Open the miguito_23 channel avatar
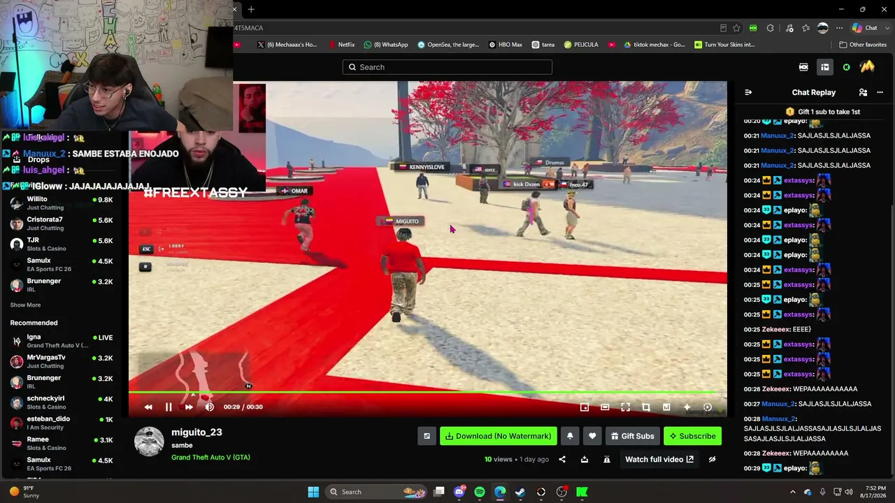Screen dimensions: 895x503 click(x=149, y=442)
